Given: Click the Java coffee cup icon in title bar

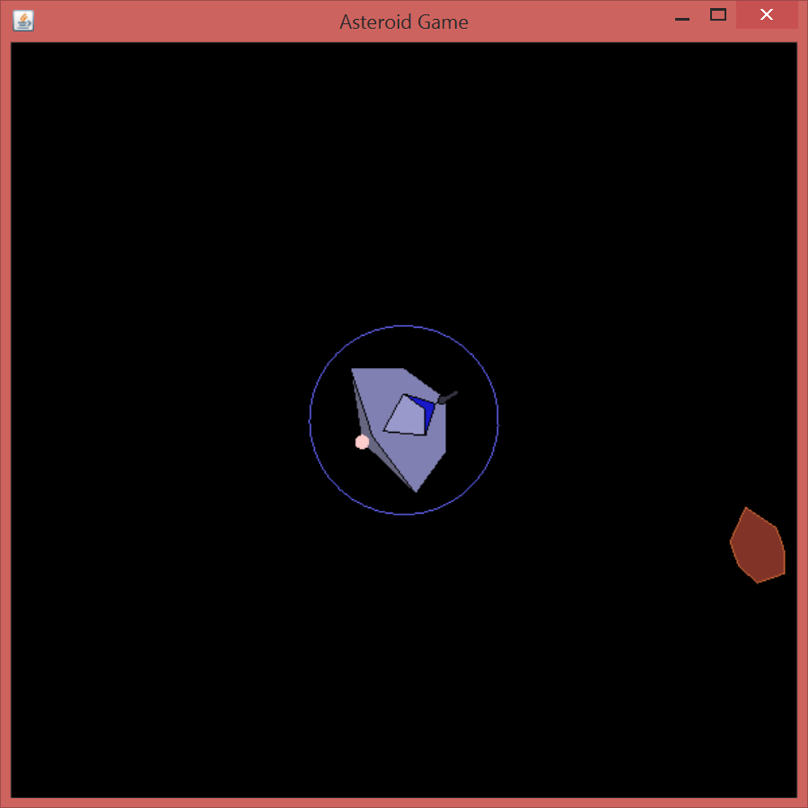Looking at the screenshot, I should coord(23,21).
